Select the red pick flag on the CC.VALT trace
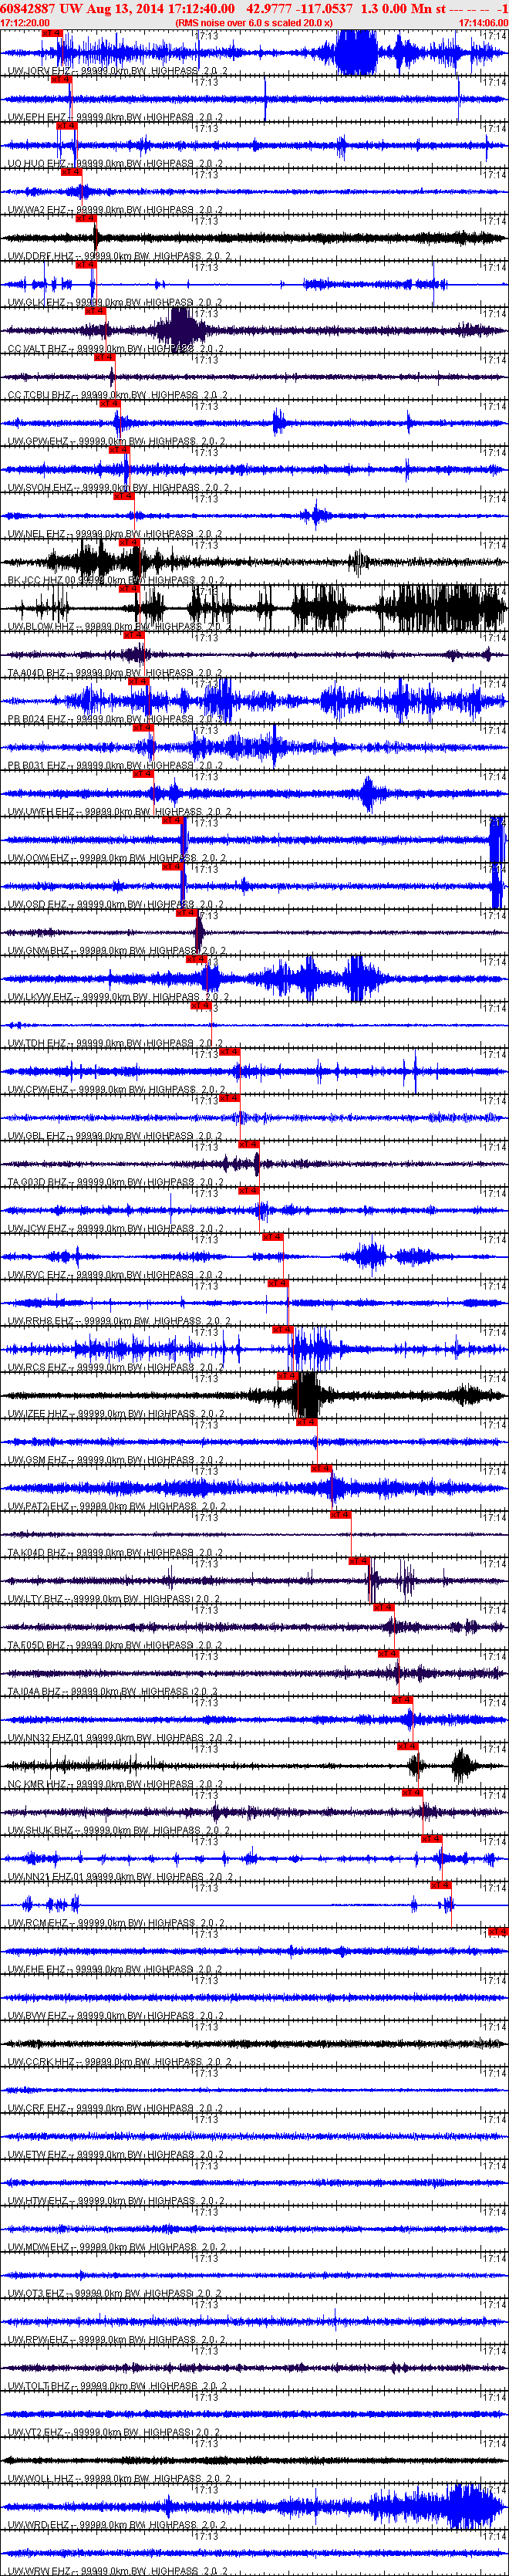The width and height of the screenshot is (509, 2576). (95, 311)
